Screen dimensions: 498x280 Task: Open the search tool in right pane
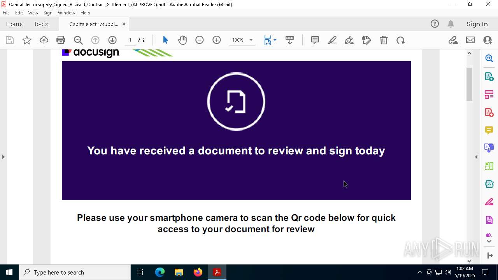pos(489,58)
